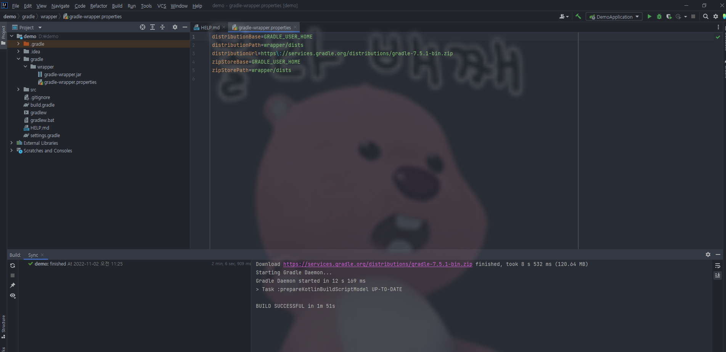The image size is (726, 352).
Task: Open the Refactor menu
Action: pyautogui.click(x=99, y=6)
